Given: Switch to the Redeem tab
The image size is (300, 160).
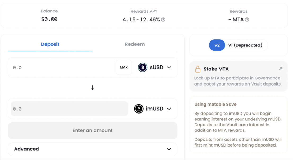Looking at the screenshot, I should (x=135, y=44).
